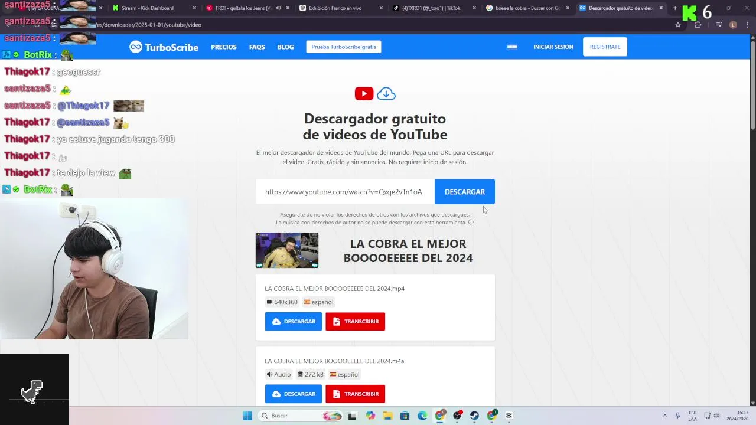Screen dimensions: 756x425
Task: Close the Stream - Kick Dashboard tab
Action: (x=195, y=8)
